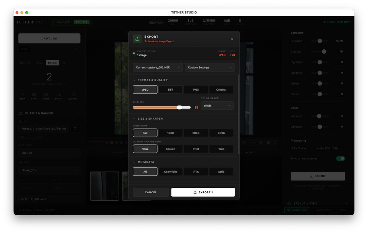This screenshot has height=233, width=368.
Task: Select Original format
Action: [221, 90]
